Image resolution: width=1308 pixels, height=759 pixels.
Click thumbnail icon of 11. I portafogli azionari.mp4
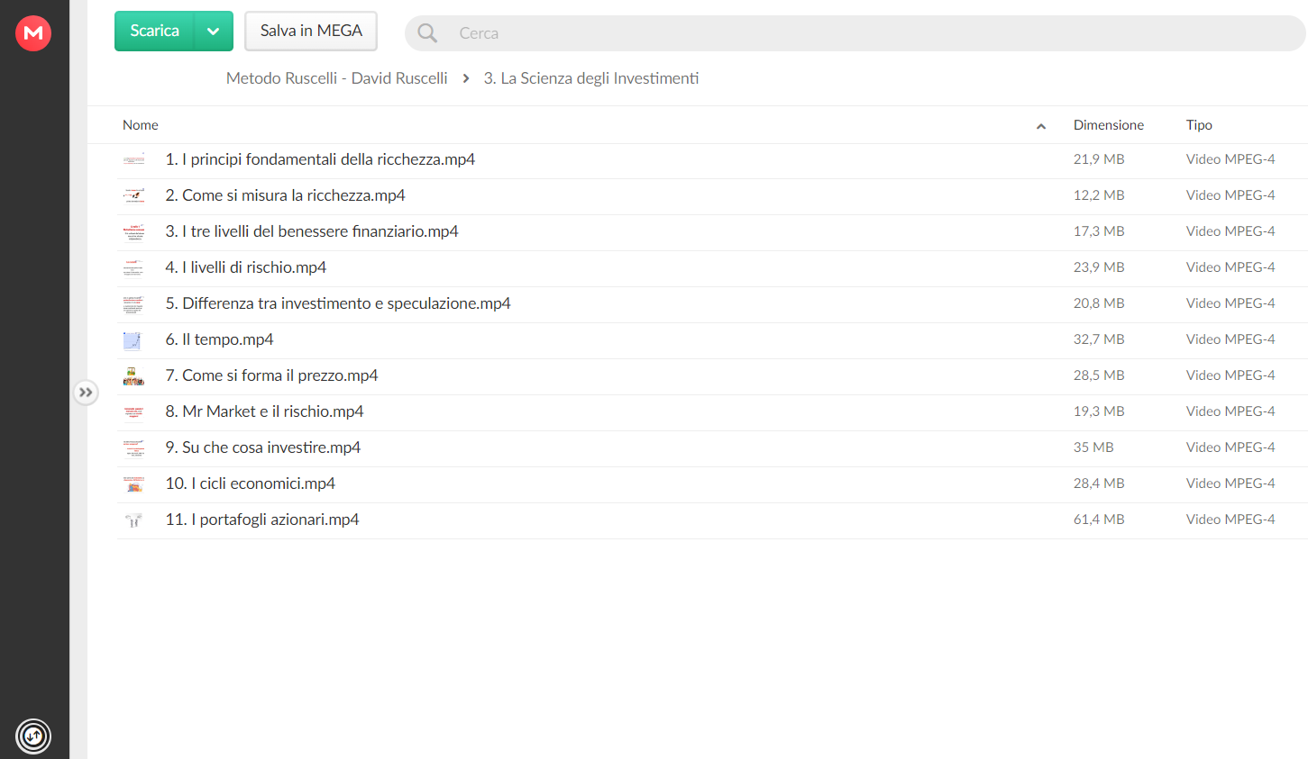coord(133,520)
